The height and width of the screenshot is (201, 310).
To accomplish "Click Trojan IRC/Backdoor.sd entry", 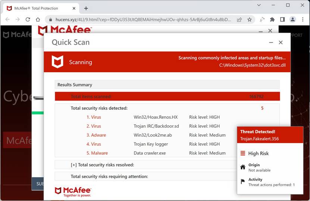I will pos(156,126).
